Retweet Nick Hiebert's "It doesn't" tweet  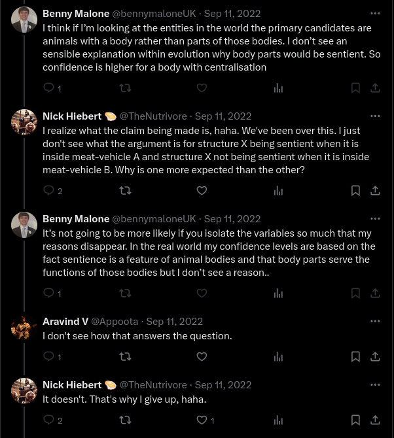tap(125, 420)
